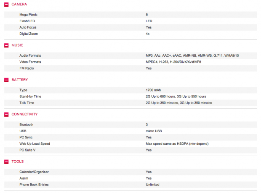
Task: Collapse the MUSIC section minus icon
Action: pos(6,45)
